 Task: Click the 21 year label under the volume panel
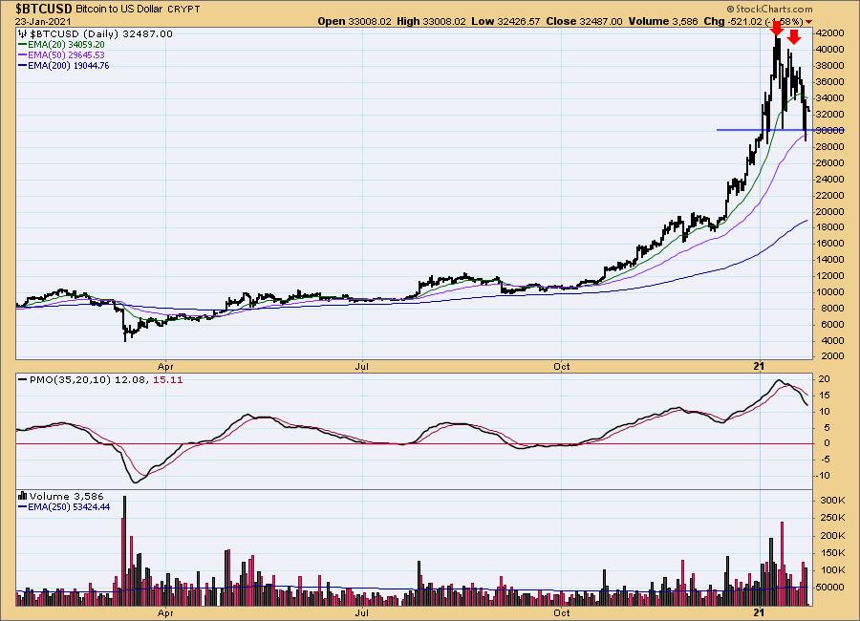pyautogui.click(x=759, y=612)
